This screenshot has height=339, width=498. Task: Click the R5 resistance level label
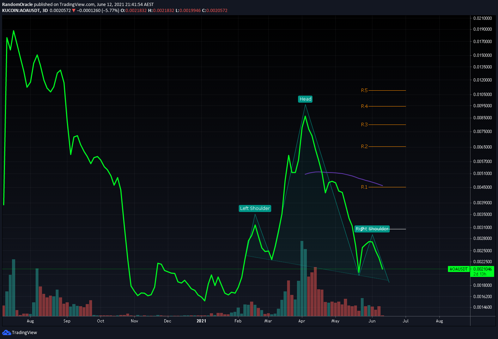364,91
